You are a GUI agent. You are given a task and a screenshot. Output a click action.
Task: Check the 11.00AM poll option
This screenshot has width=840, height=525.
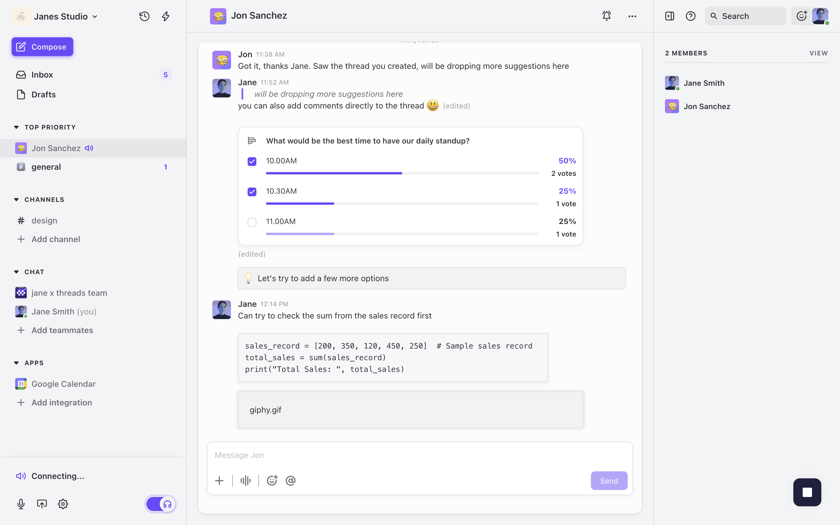tap(252, 222)
